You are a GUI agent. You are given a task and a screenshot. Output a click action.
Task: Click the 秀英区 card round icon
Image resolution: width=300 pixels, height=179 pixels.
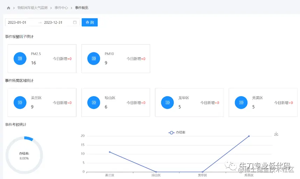[x=241, y=103]
